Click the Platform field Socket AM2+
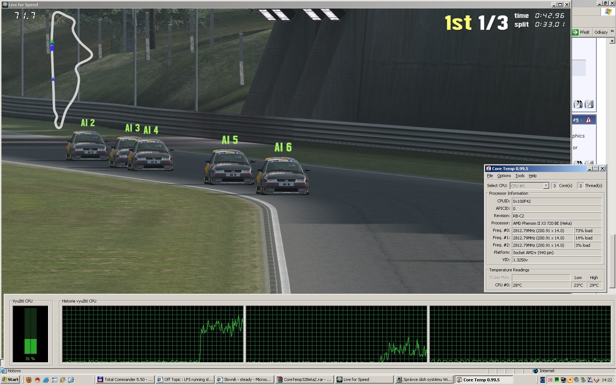Screen dimensions: 616x385 pyautogui.click(x=557, y=253)
